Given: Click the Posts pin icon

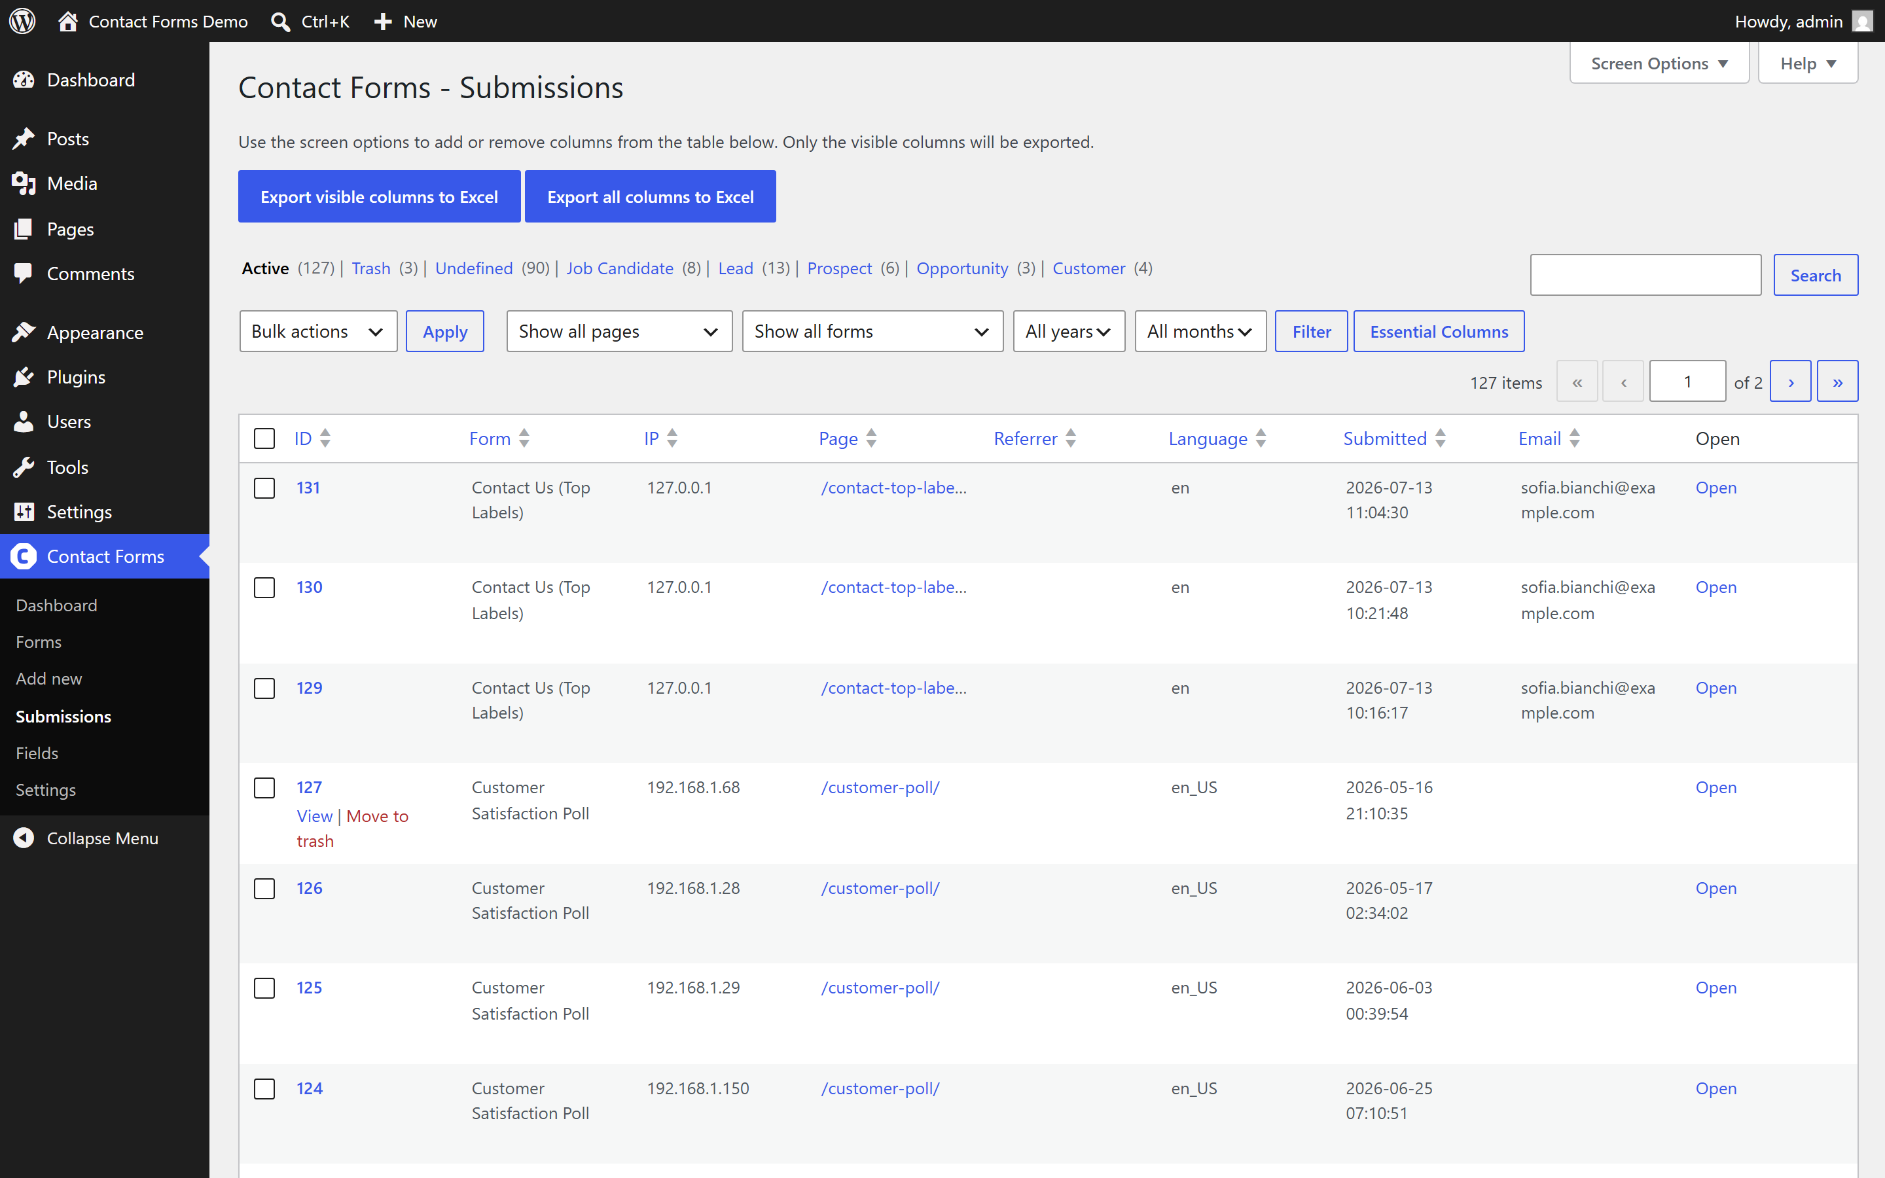Looking at the screenshot, I should (24, 139).
